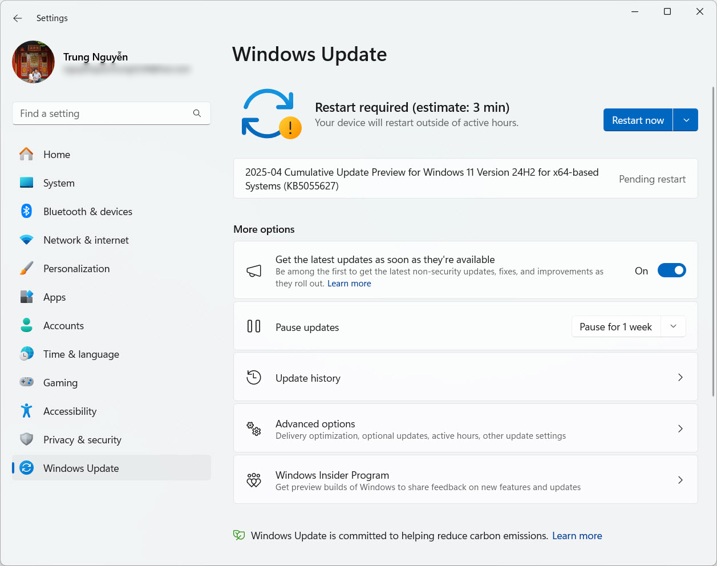The width and height of the screenshot is (717, 566).
Task: Click Learn more link under latest updates
Action: click(x=349, y=284)
